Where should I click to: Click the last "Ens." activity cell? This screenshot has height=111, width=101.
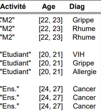tap(10, 106)
